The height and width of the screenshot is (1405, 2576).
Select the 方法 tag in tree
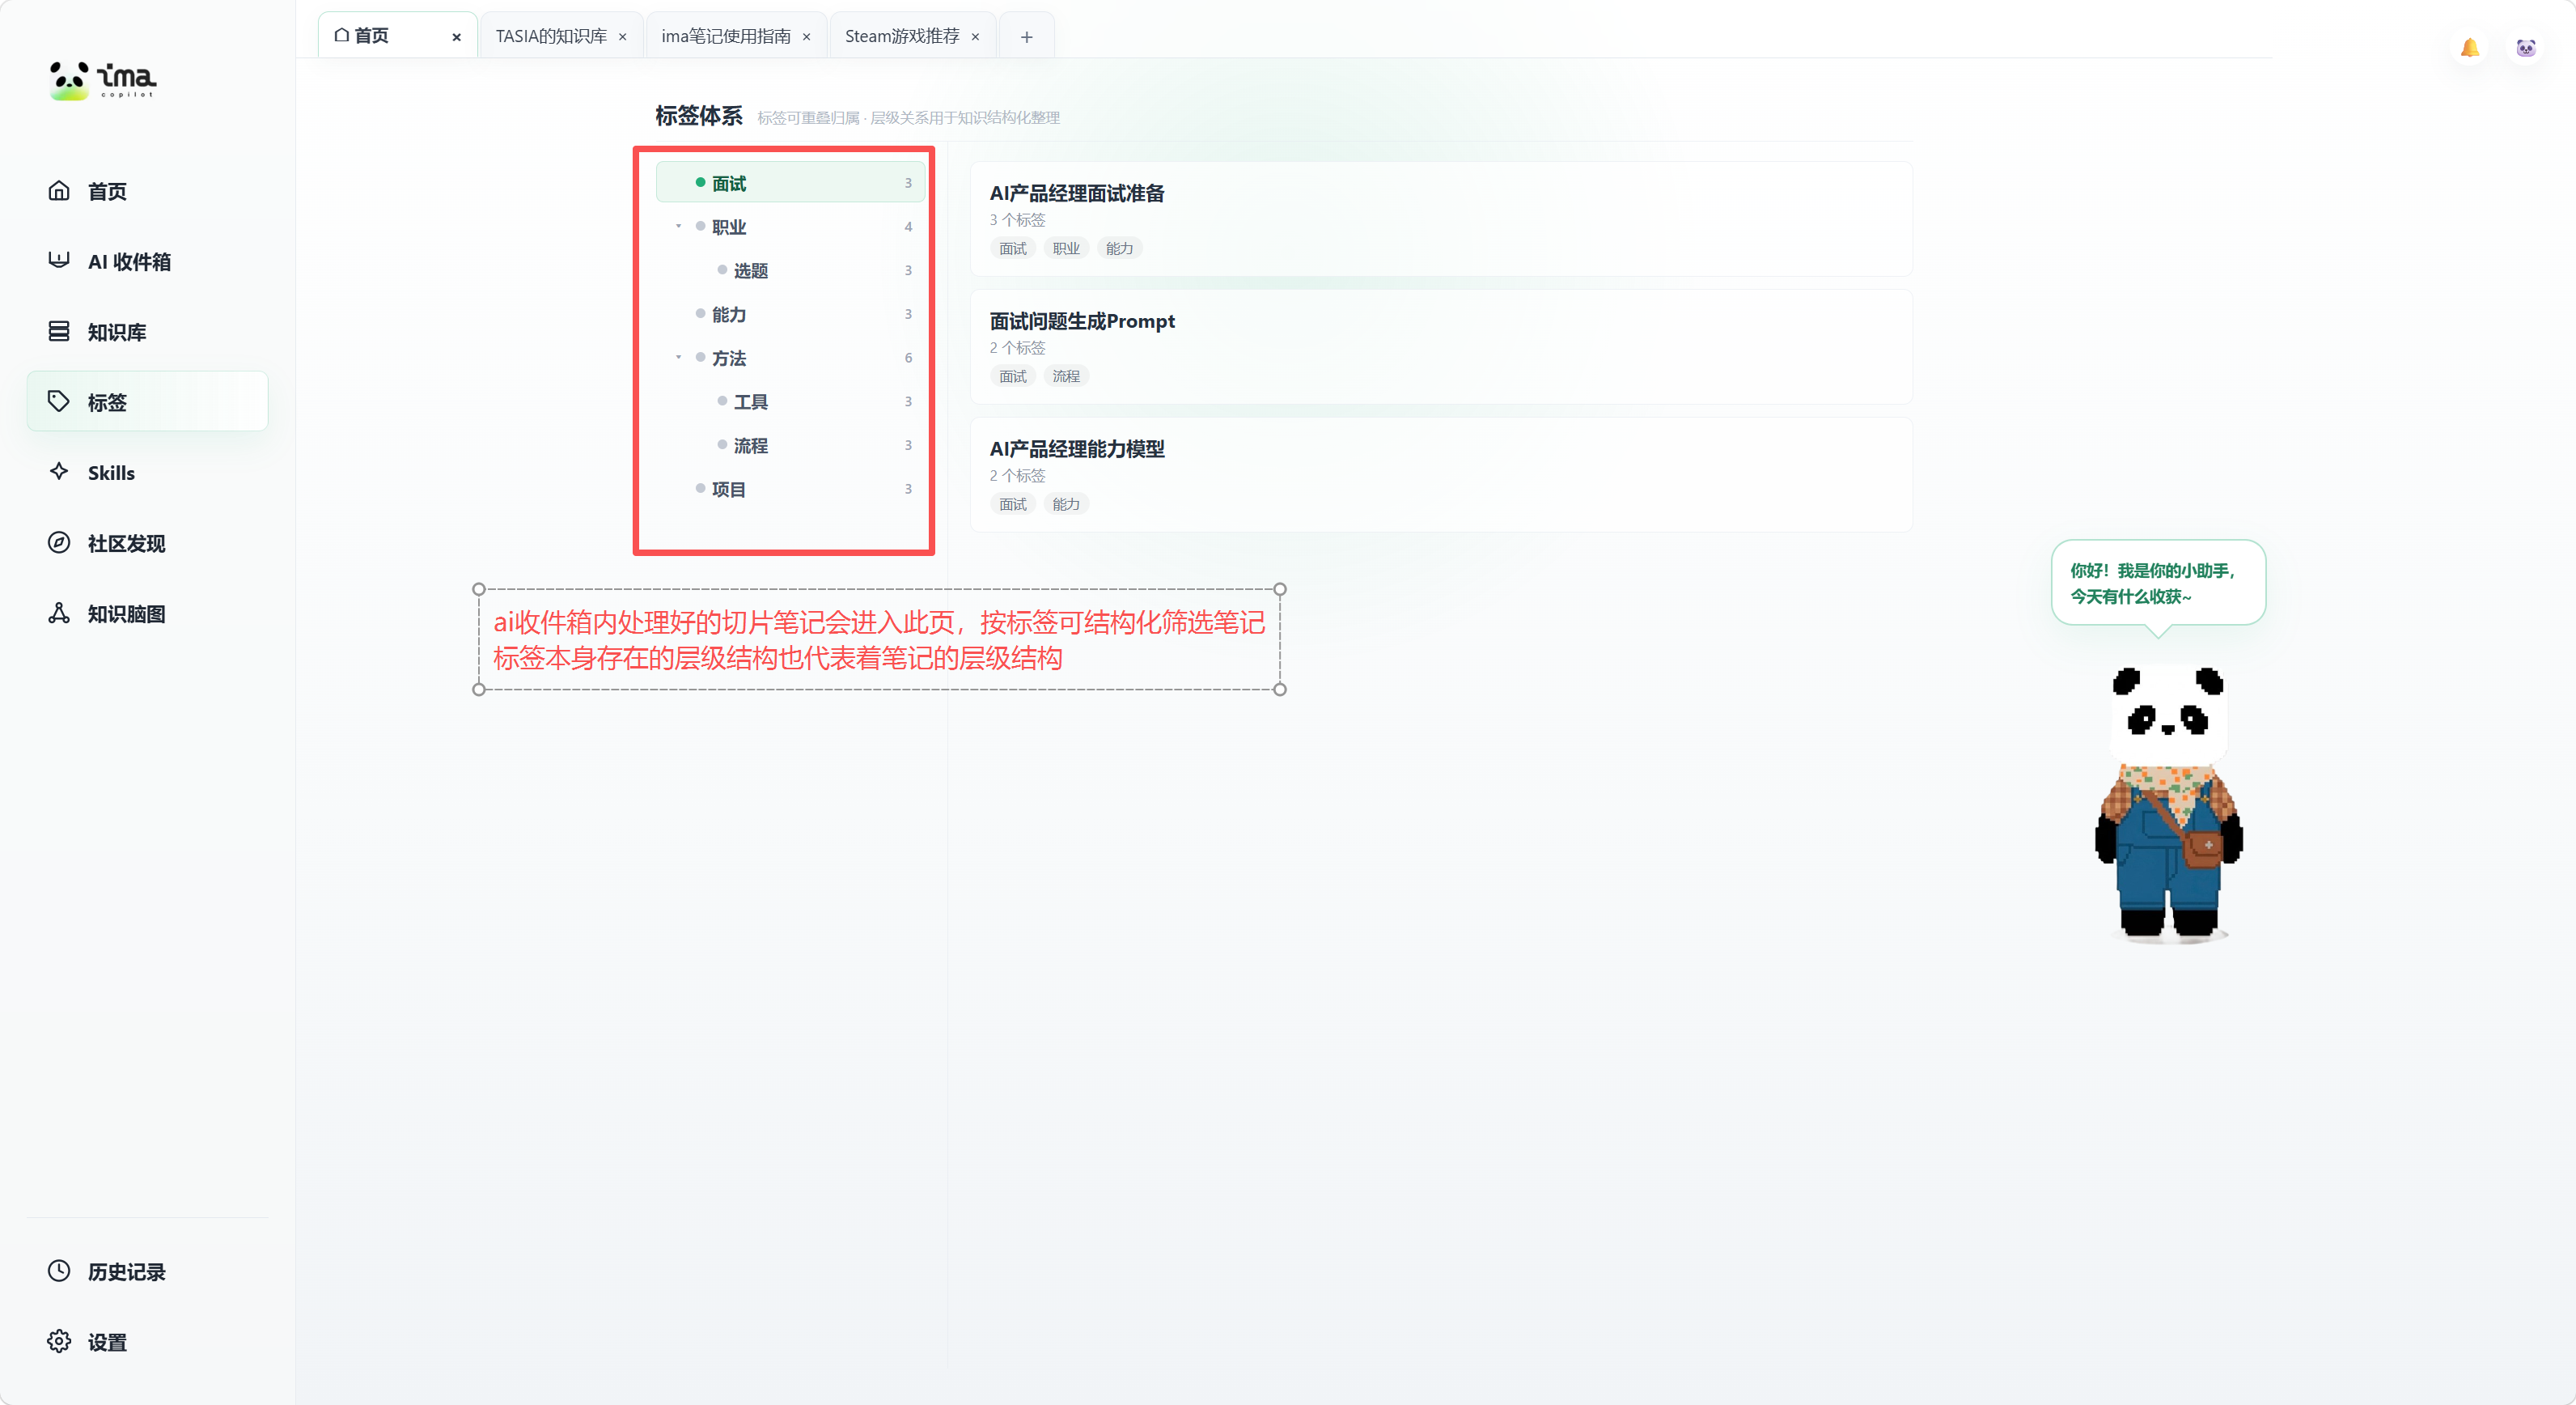pos(790,357)
